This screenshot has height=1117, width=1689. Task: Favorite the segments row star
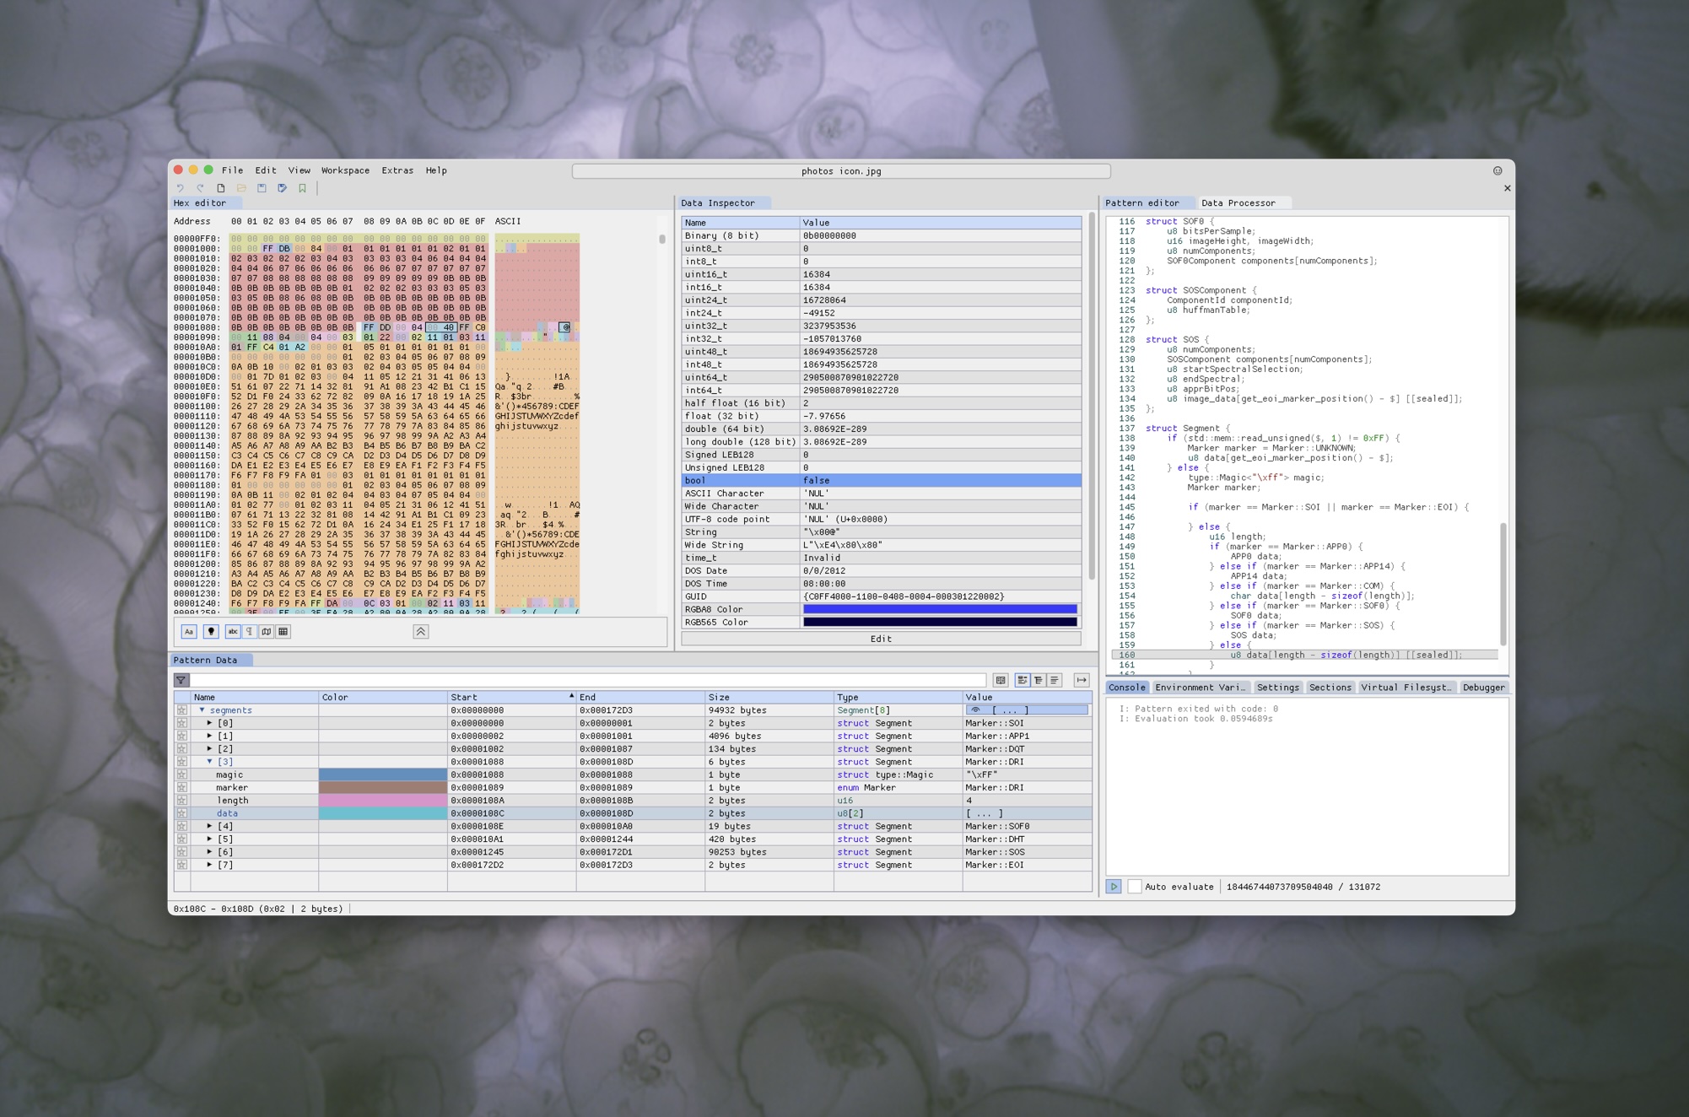(181, 710)
